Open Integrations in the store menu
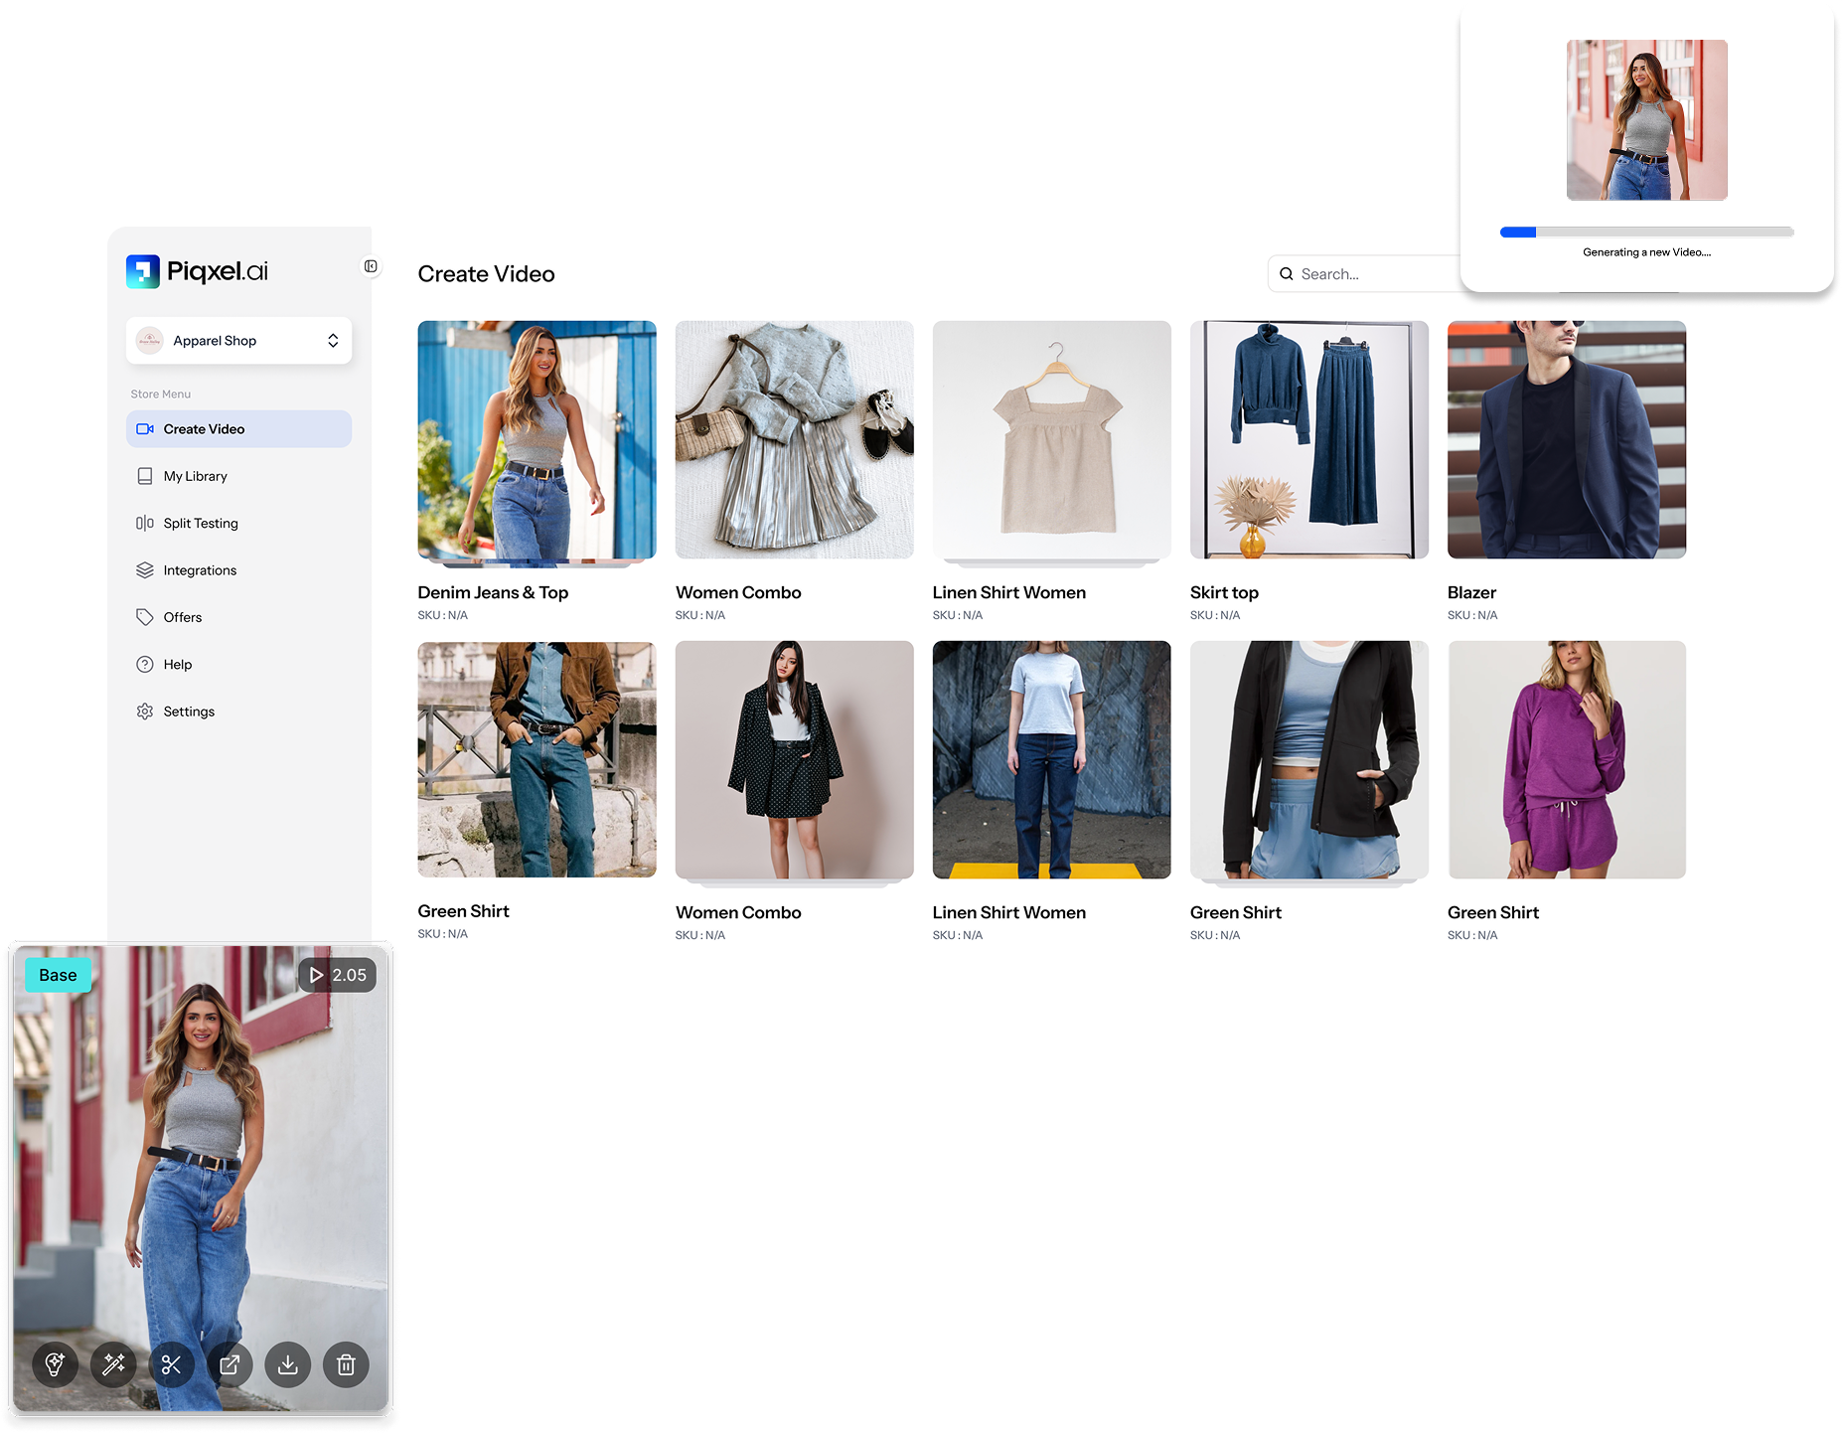This screenshot has height=1433, width=1842. coord(199,569)
